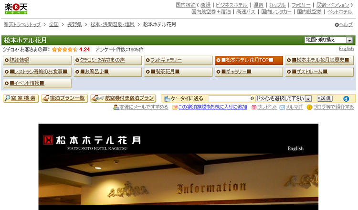The height and width of the screenshot is (210, 358).
Task: Open the フォトギャラリー tab
Action: point(178,60)
